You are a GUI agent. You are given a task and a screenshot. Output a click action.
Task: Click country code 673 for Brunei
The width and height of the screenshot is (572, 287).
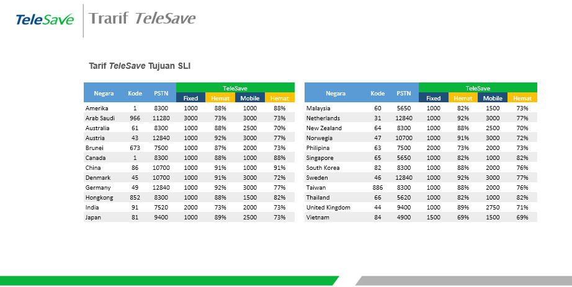135,148
